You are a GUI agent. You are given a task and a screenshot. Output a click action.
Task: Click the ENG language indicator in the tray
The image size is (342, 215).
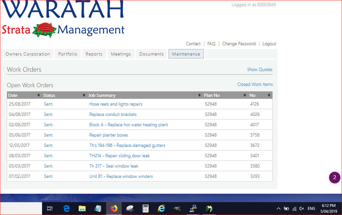point(311,209)
